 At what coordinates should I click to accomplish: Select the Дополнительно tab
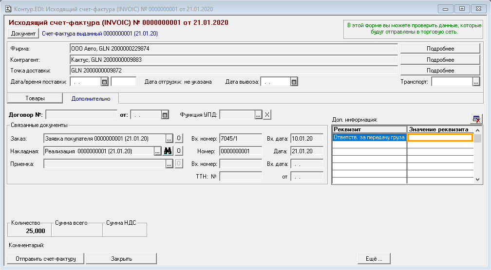coord(91,99)
